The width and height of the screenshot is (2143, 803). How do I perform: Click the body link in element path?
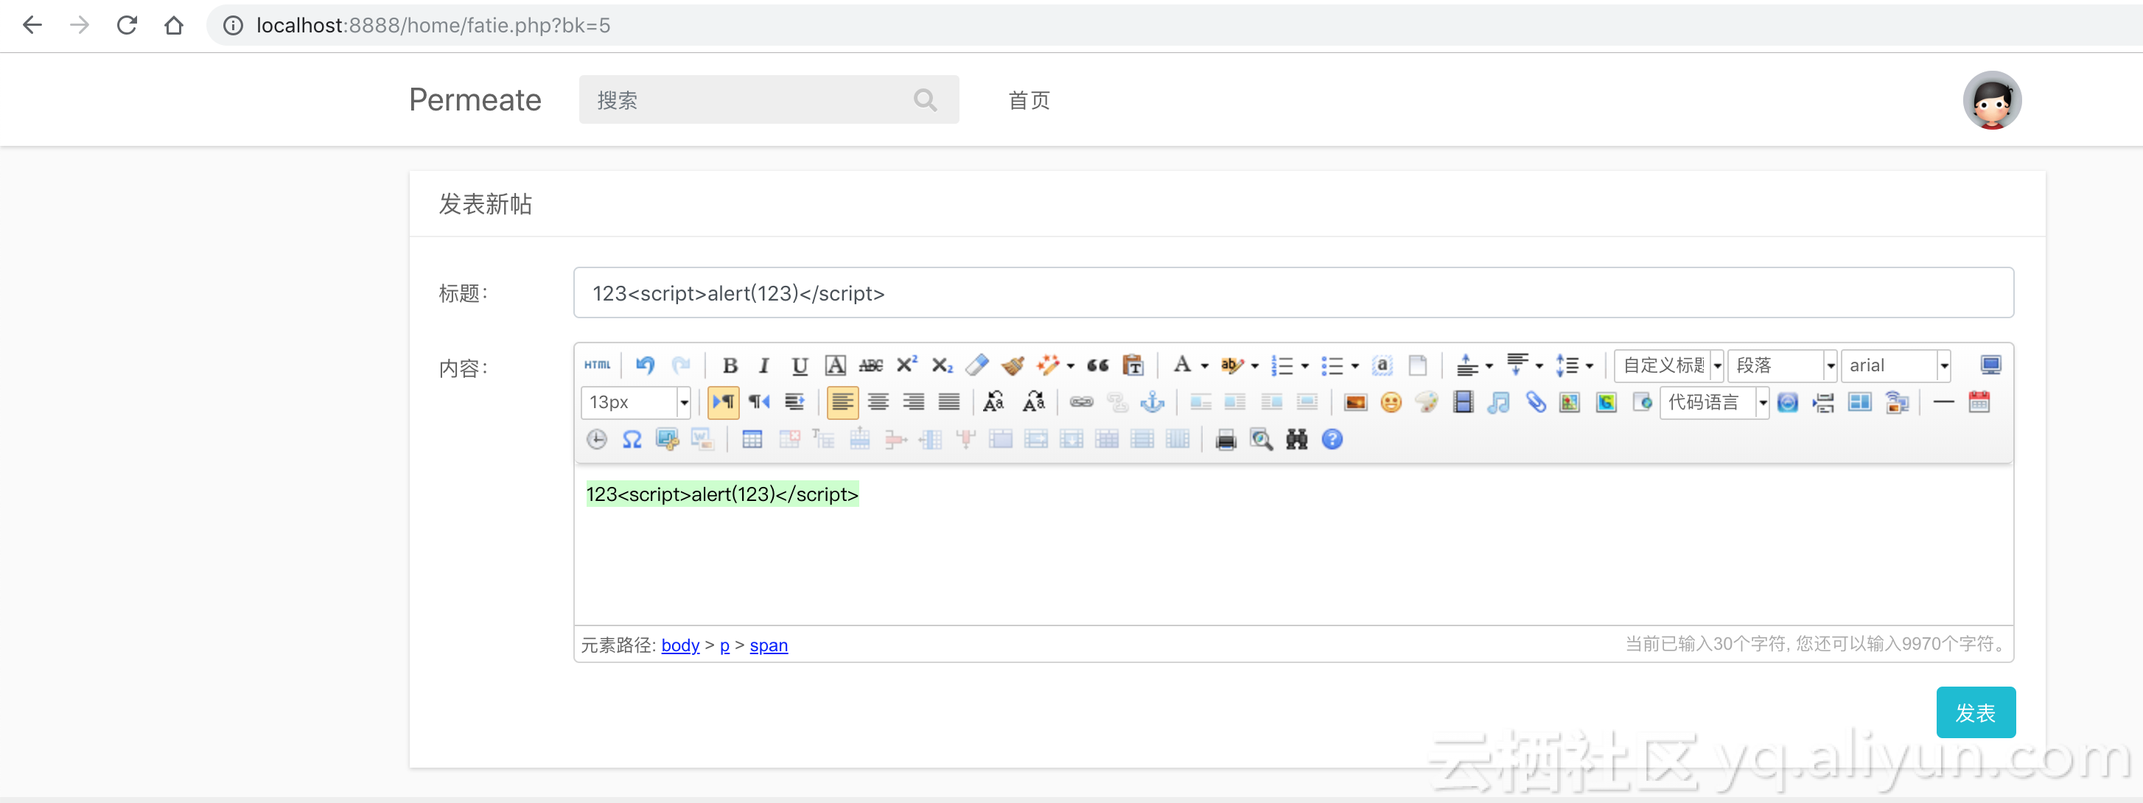point(679,645)
